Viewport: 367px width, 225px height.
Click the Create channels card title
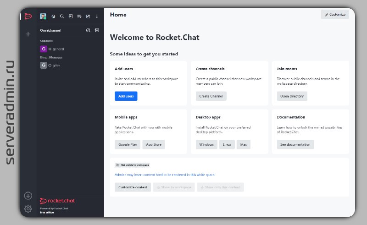coord(210,69)
